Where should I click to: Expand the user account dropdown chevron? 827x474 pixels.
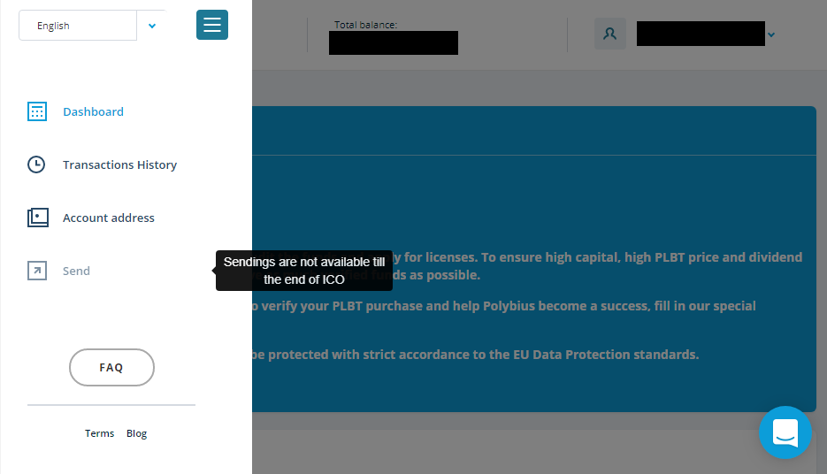[771, 34]
